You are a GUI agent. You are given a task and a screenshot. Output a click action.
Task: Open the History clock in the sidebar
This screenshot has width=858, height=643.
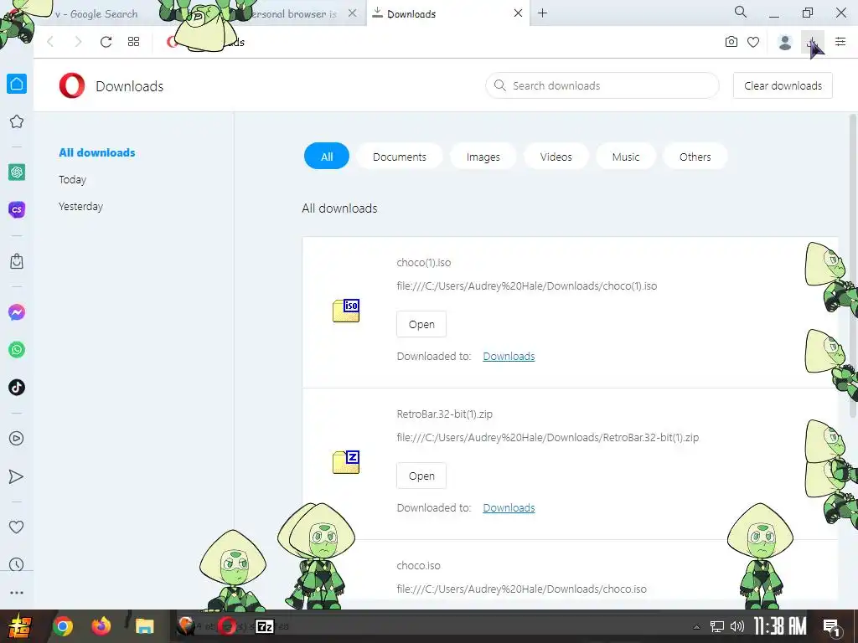(17, 564)
